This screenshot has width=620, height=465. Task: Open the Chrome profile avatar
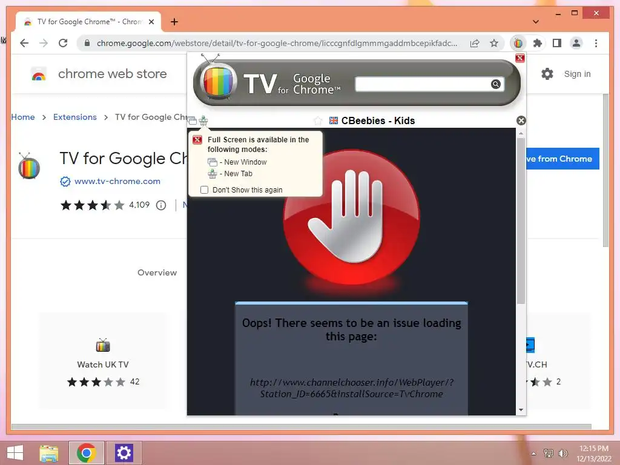[576, 43]
